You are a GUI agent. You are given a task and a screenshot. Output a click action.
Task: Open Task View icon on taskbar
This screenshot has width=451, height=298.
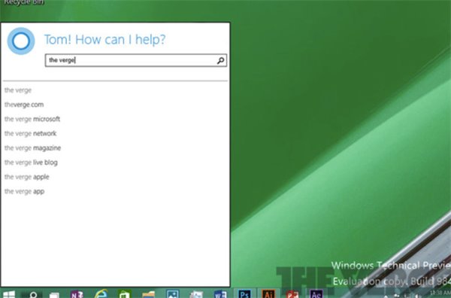point(54,295)
